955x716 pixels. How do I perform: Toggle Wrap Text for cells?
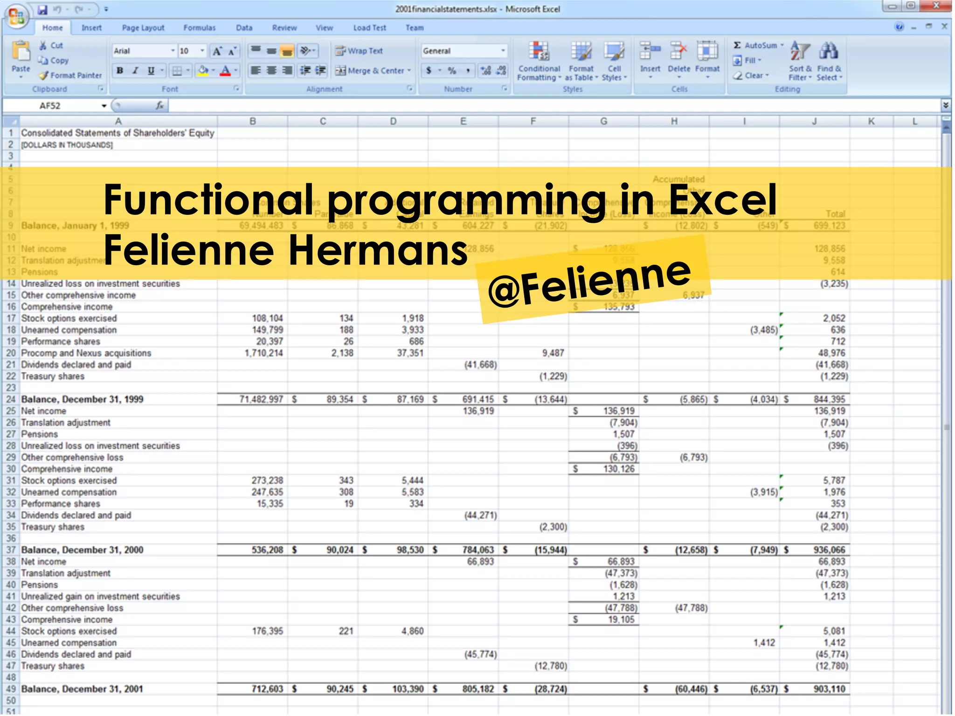pos(359,51)
